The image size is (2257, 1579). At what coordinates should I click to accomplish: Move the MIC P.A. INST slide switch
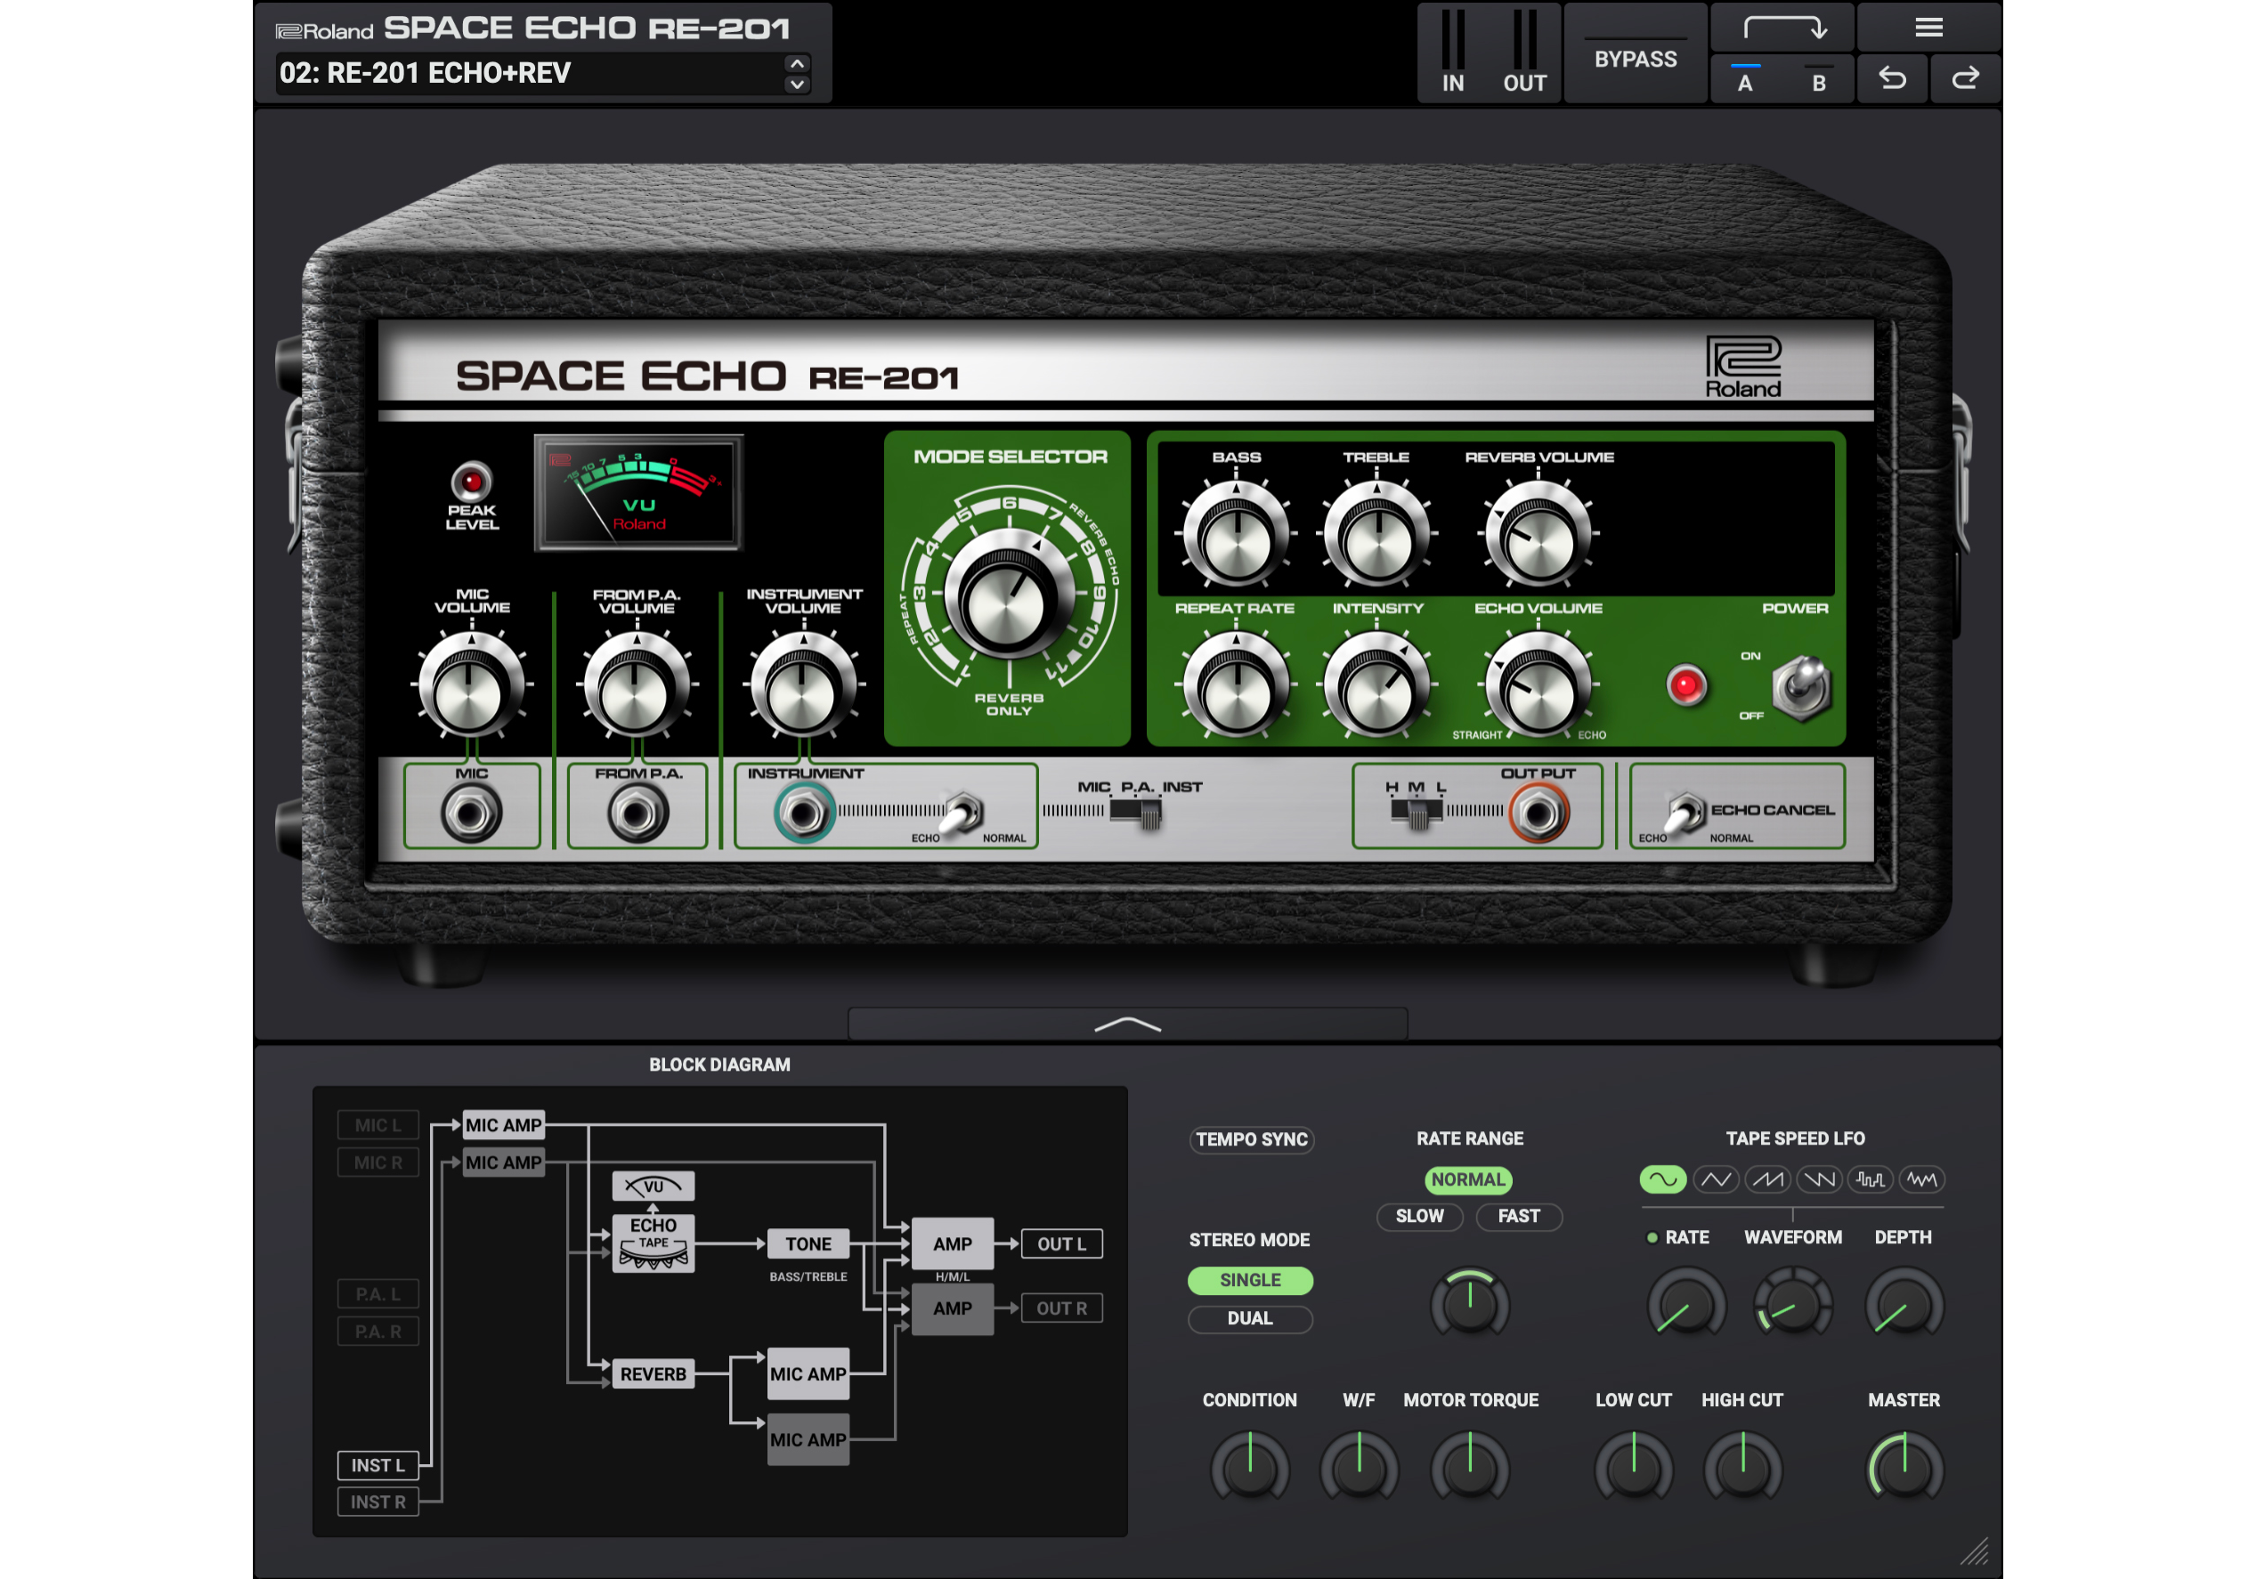1136,813
